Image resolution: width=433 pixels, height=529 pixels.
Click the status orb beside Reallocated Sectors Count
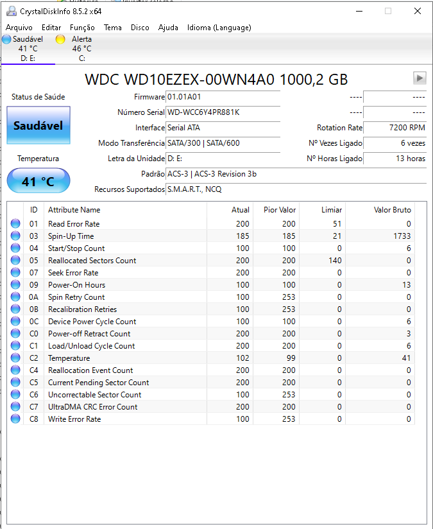coord(15,260)
